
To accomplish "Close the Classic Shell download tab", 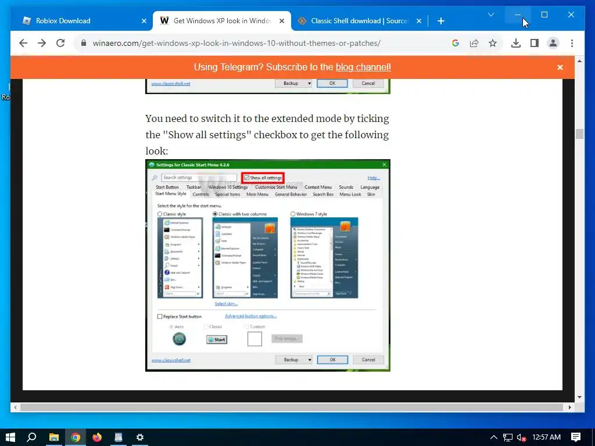I will click(x=418, y=21).
